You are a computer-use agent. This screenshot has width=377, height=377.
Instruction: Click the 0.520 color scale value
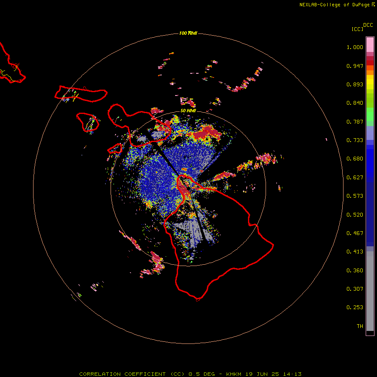coord(355,215)
